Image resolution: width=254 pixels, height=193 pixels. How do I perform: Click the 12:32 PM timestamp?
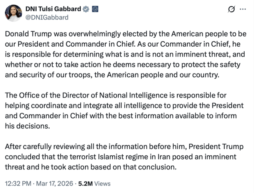pyautogui.click(x=17, y=183)
